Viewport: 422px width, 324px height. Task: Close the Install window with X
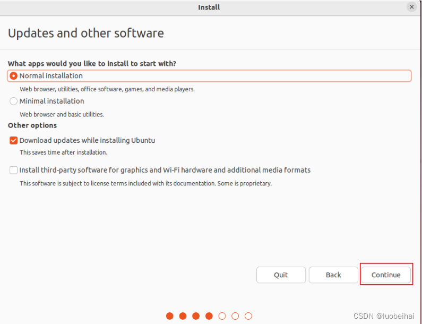pyautogui.click(x=411, y=7)
